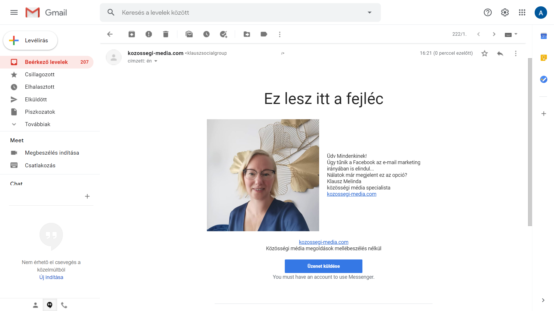
Task: Click the sender name kozossegi-media.com
Action: (x=156, y=53)
